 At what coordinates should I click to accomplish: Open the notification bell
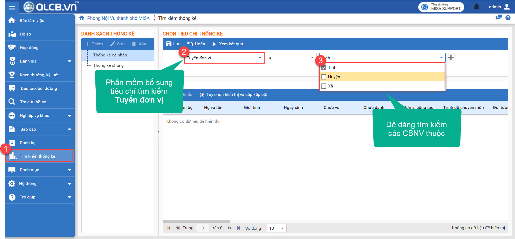476,7
